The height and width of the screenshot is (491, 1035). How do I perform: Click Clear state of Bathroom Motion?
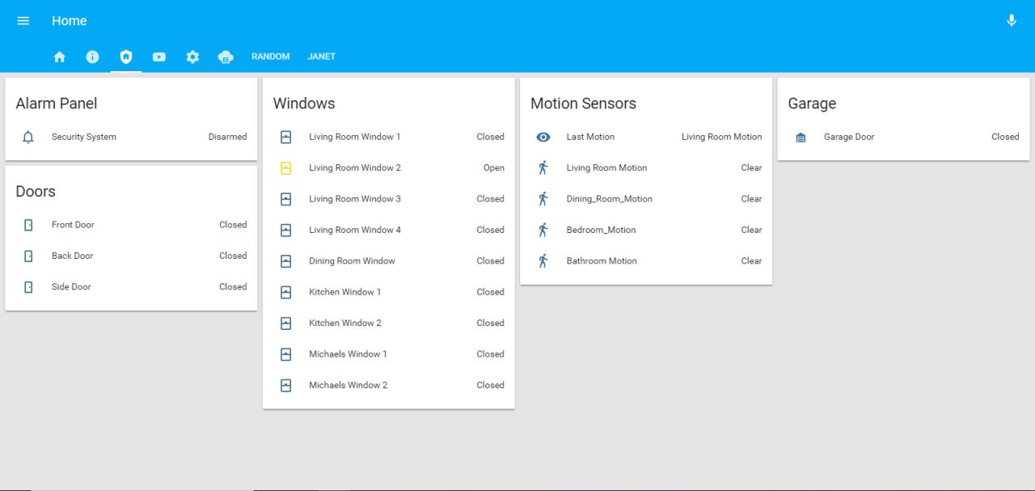pos(751,261)
